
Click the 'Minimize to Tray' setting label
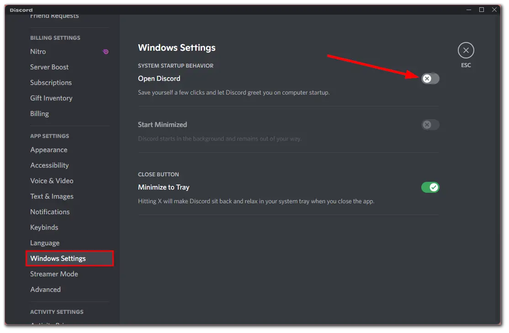[x=164, y=187]
